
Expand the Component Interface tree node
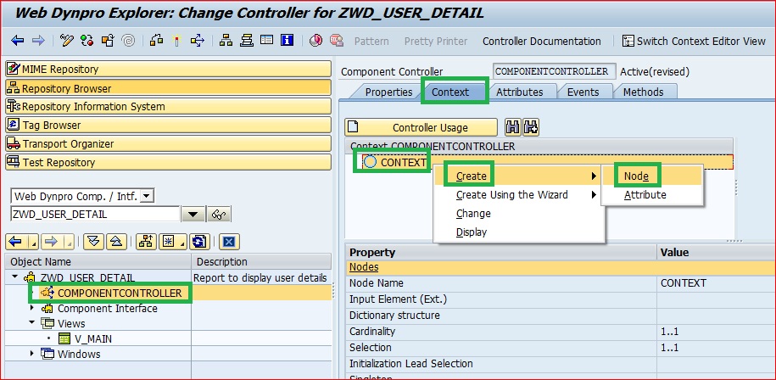[33, 308]
